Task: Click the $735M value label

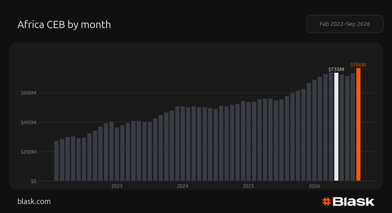Action: [336, 69]
